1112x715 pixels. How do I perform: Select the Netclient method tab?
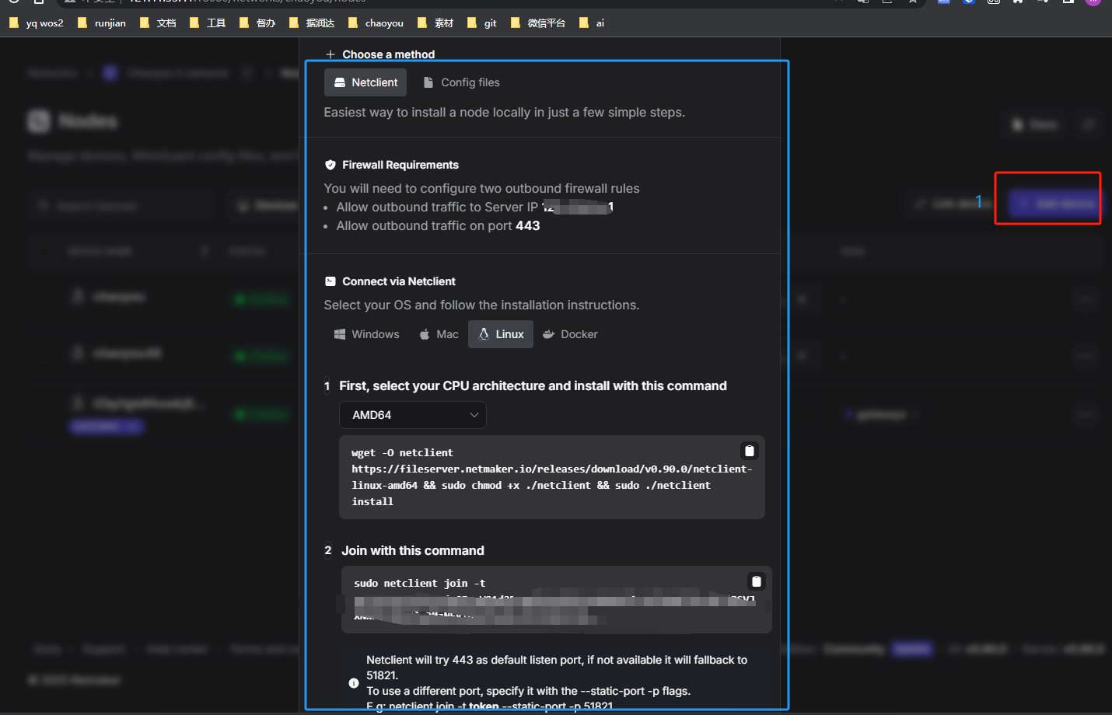click(x=365, y=82)
